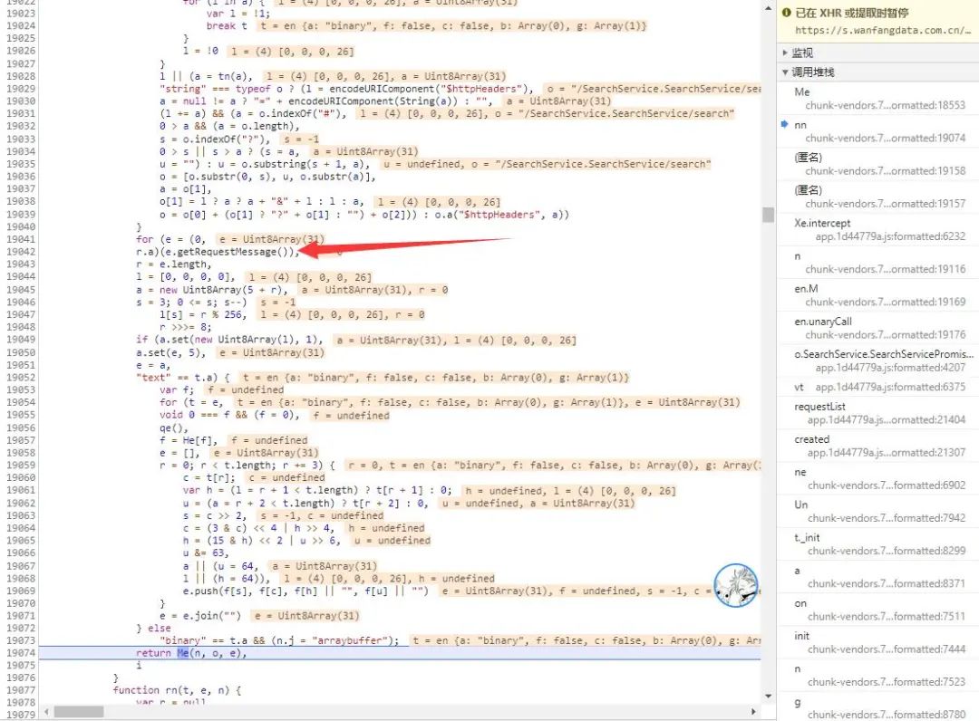Viewport: 979px width, 721px height.
Task: Click the blue async arrow beside the nn frame
Action: coord(786,123)
